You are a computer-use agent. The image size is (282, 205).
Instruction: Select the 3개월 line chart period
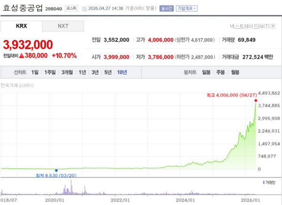pyautogui.click(x=67, y=72)
